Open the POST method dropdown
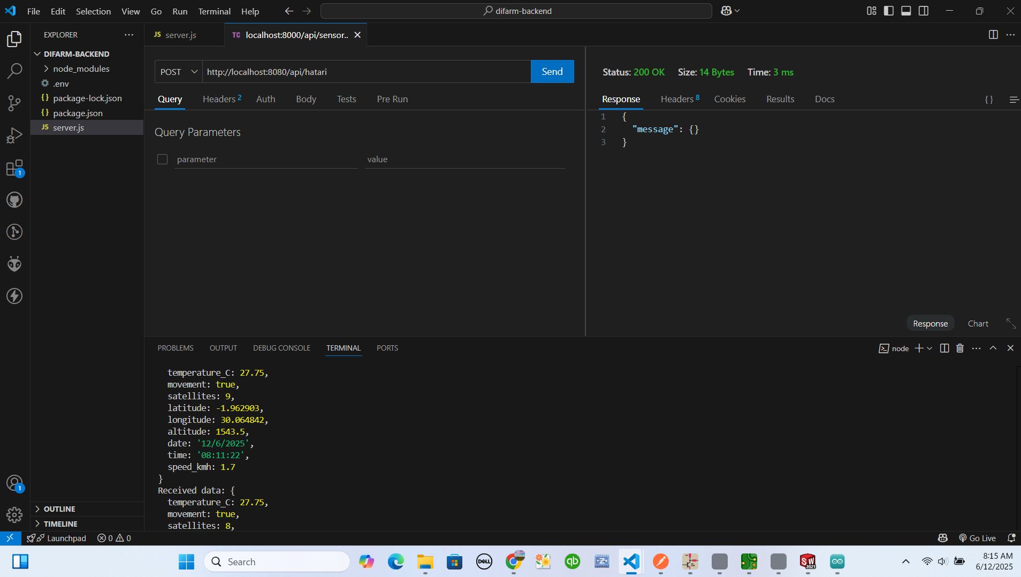This screenshot has height=577, width=1021. pyautogui.click(x=179, y=72)
